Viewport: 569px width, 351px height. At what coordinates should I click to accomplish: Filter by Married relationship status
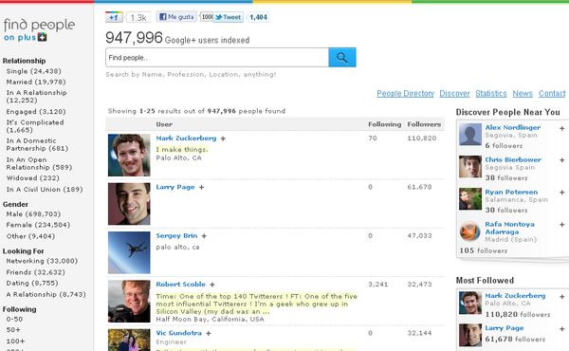pyautogui.click(x=36, y=82)
